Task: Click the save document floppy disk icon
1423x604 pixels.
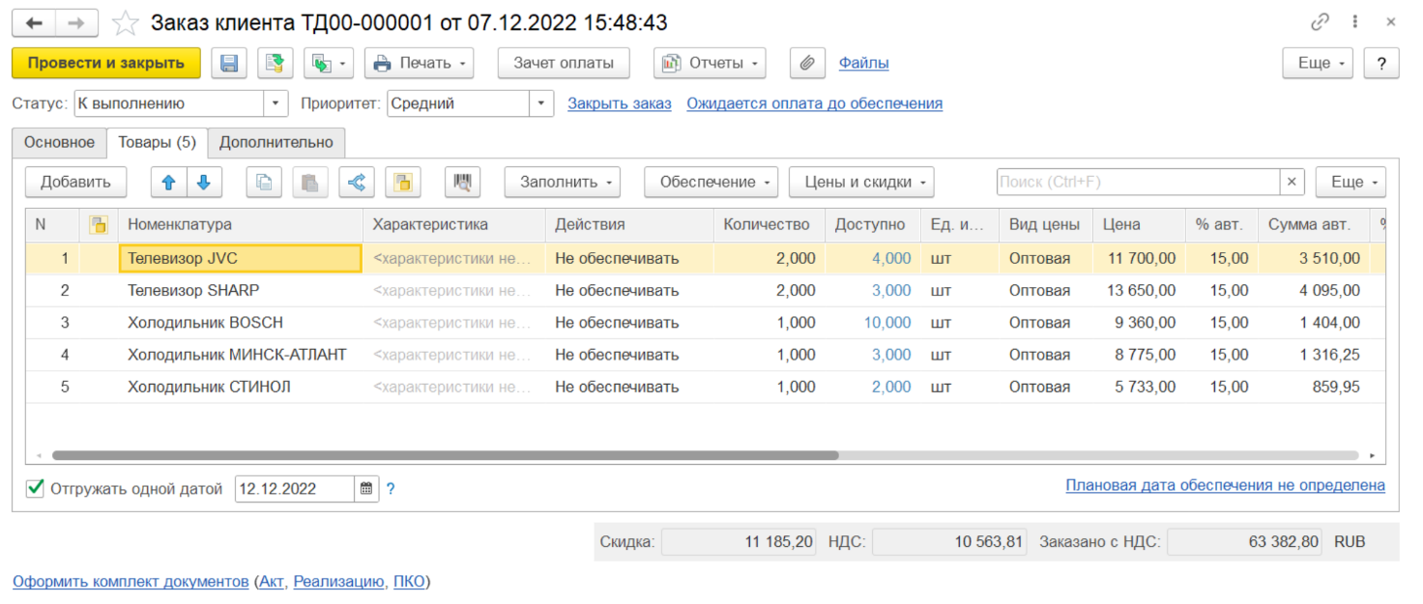Action: tap(230, 63)
